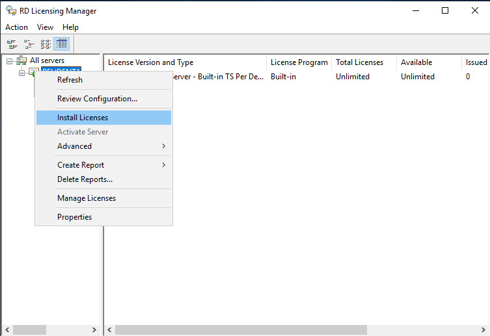The image size is (490, 336).
Task: Open the View menu in menu bar
Action: point(45,27)
